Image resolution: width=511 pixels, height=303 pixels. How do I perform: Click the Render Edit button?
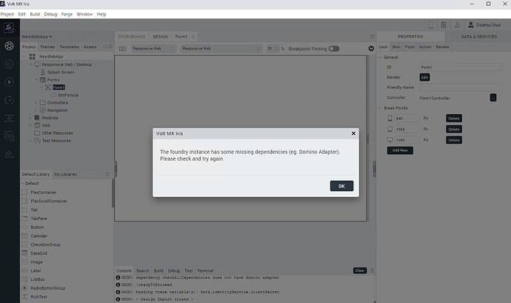(424, 77)
